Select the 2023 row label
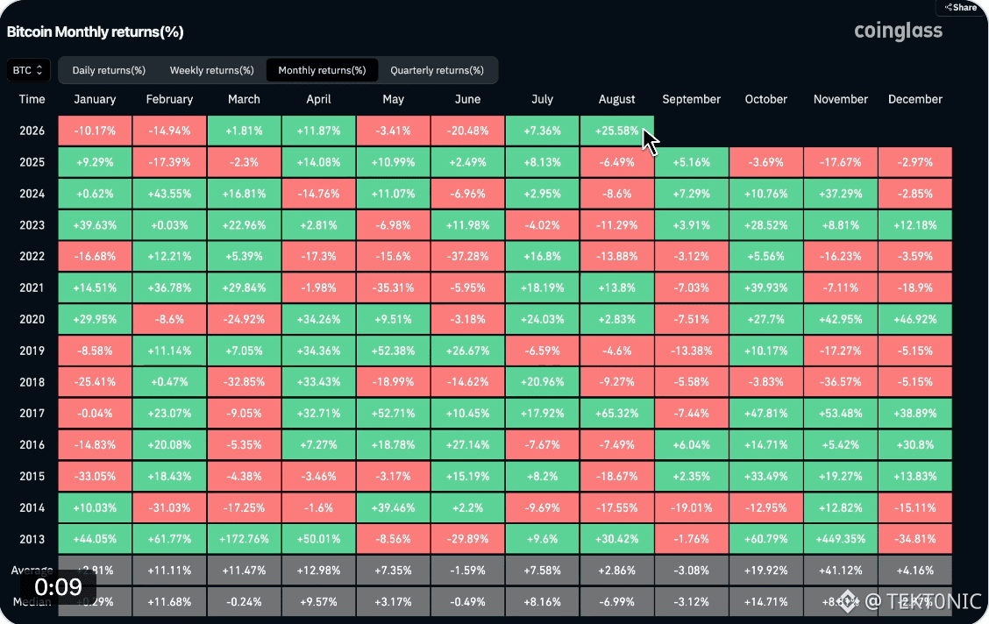 tap(32, 225)
